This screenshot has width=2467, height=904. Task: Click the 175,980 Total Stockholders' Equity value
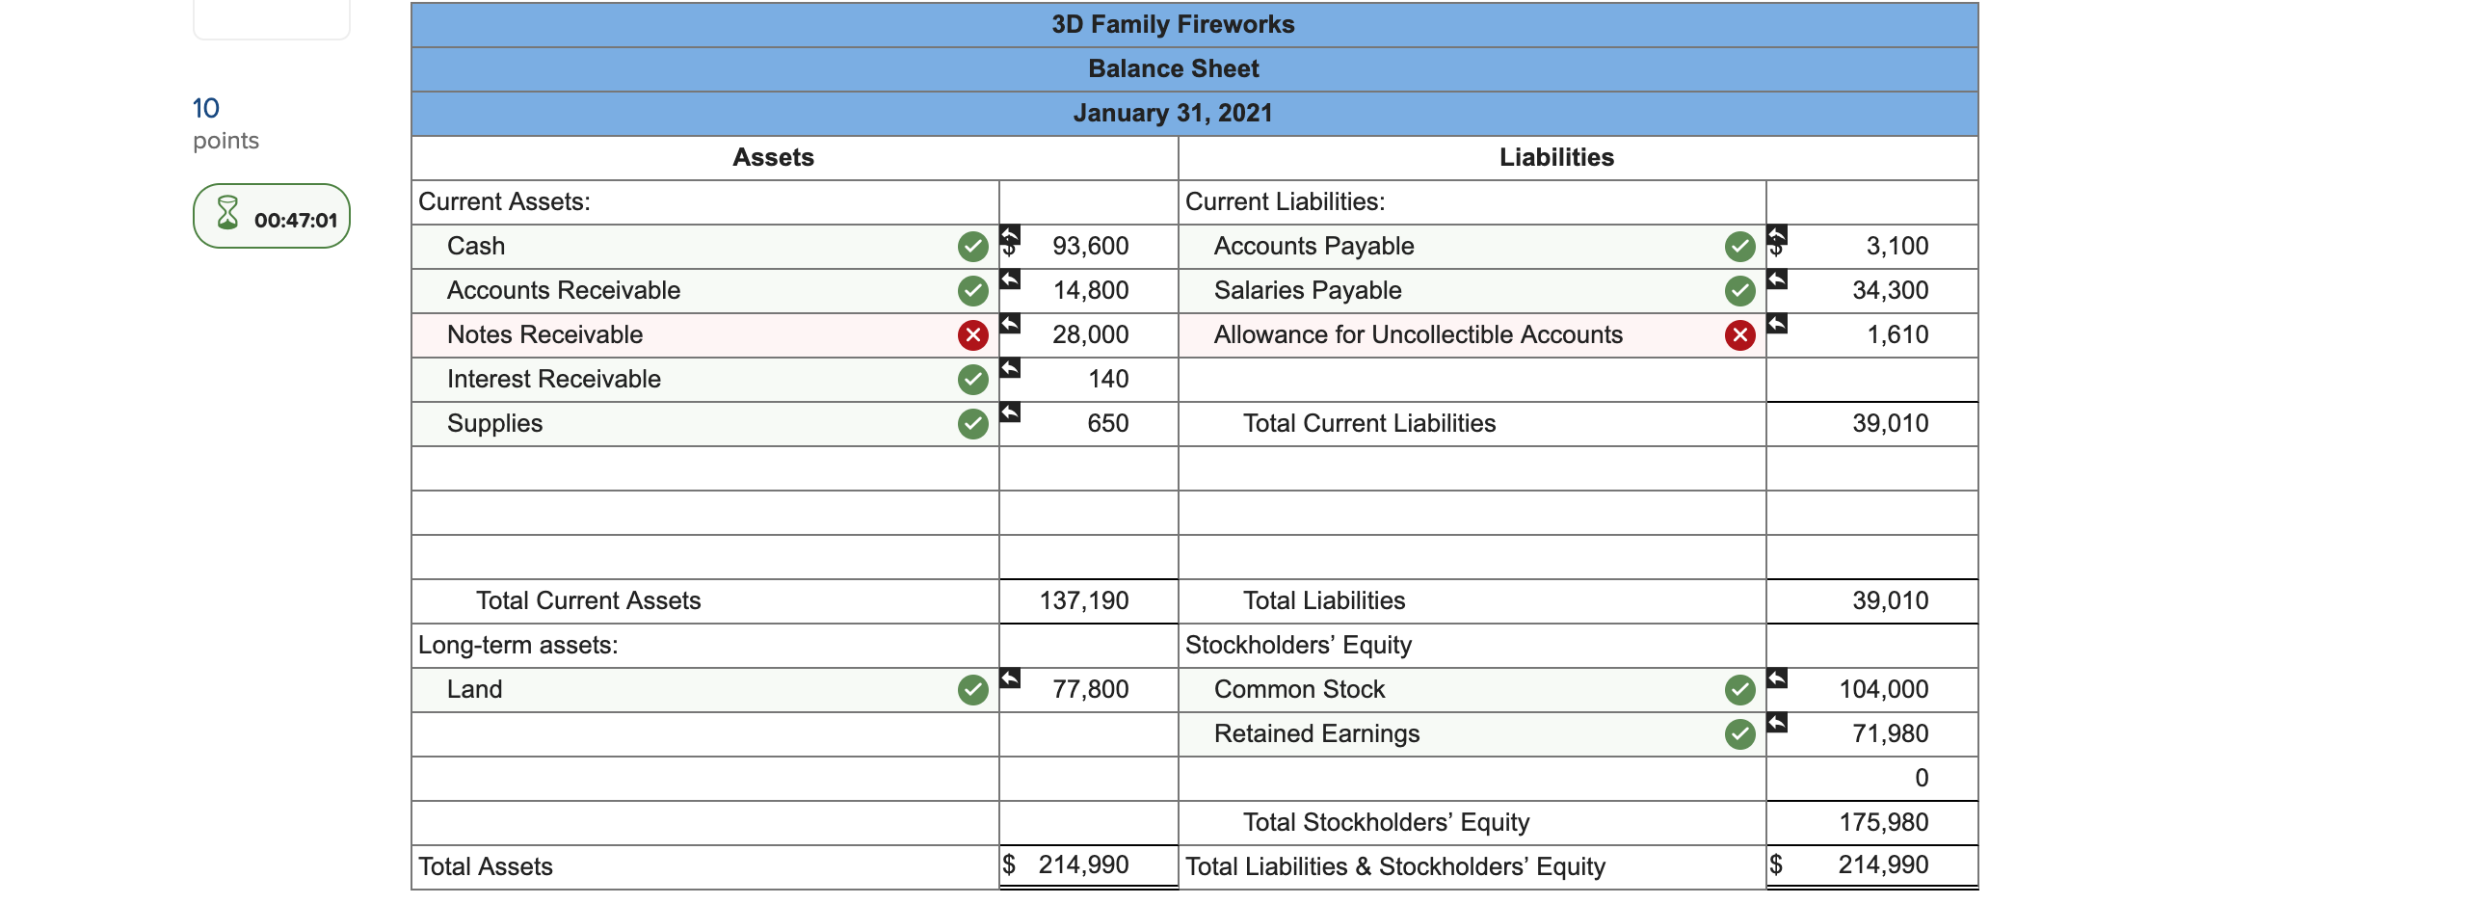1884,823
